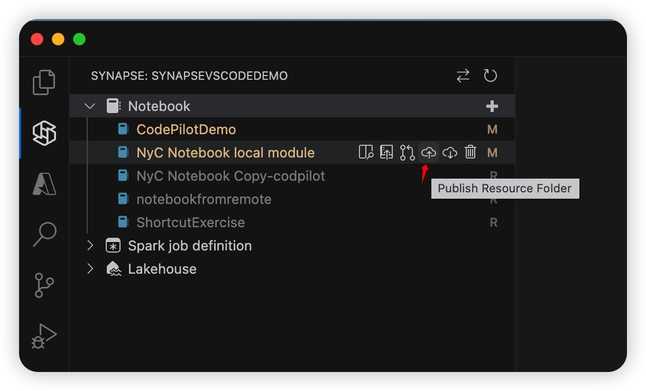
Task: Open notebook folder icon on NyC local module row
Action: [366, 153]
